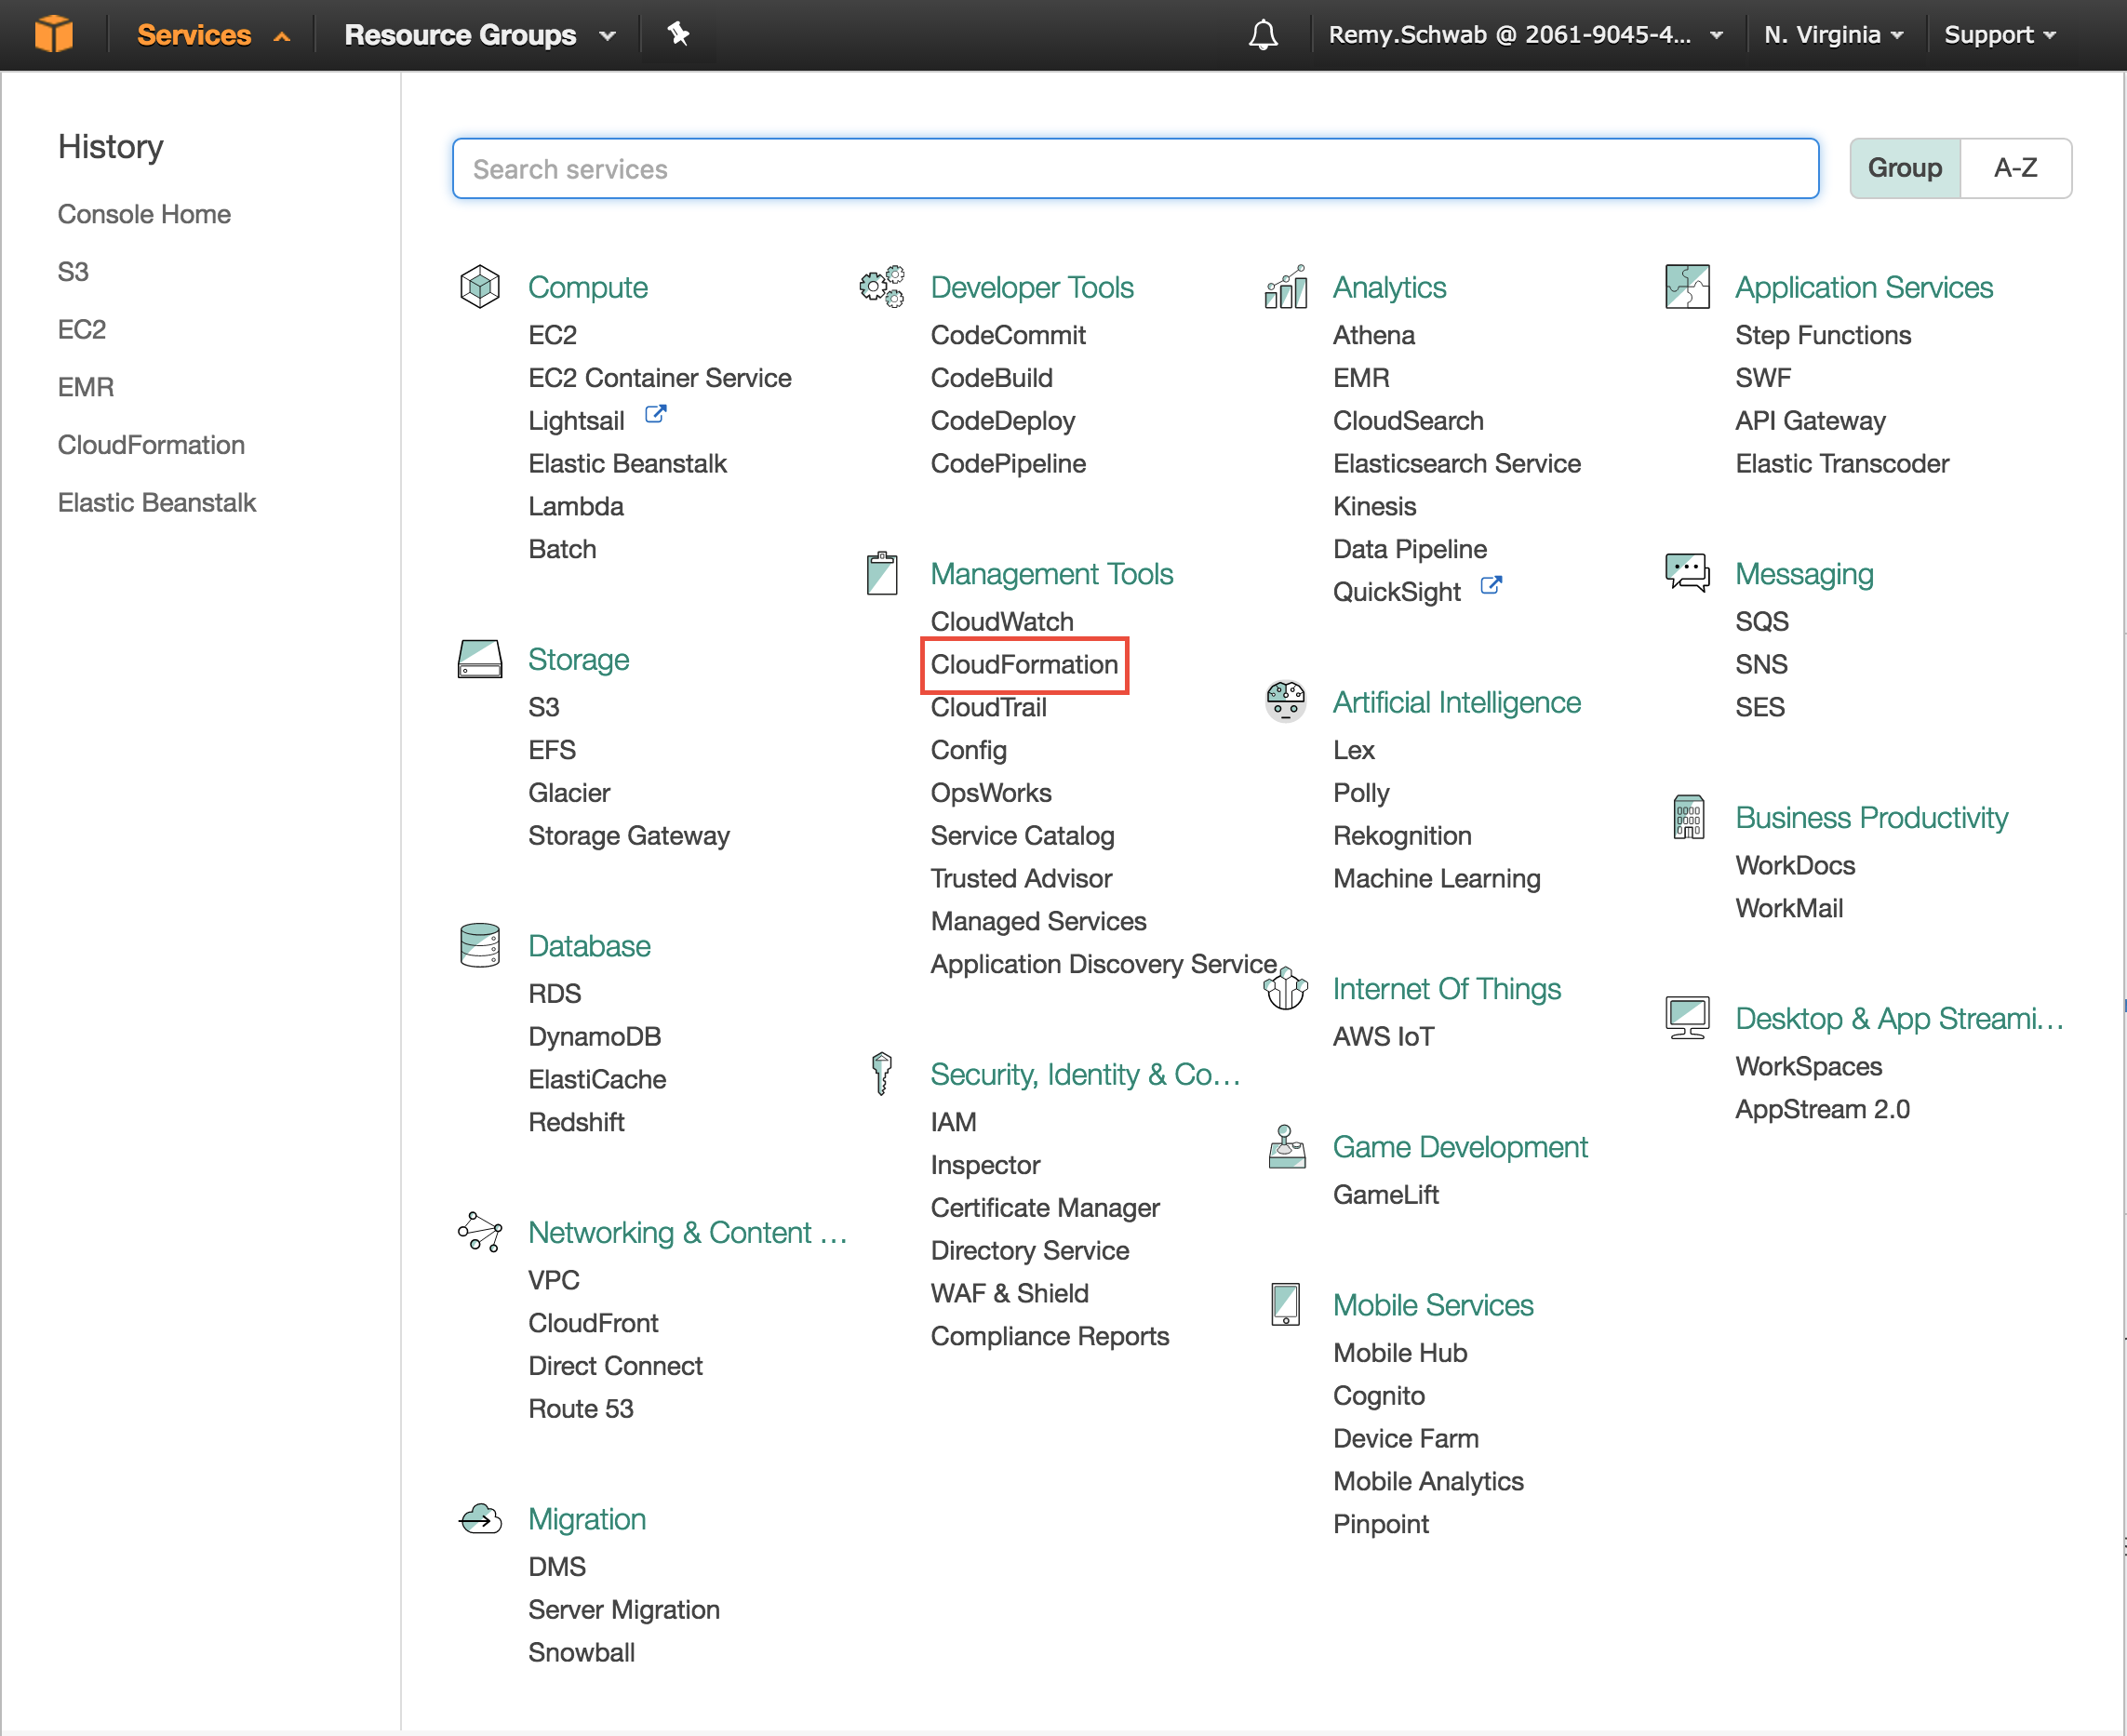Click the Networking & Content category icon
The image size is (2127, 1736).
(x=480, y=1232)
